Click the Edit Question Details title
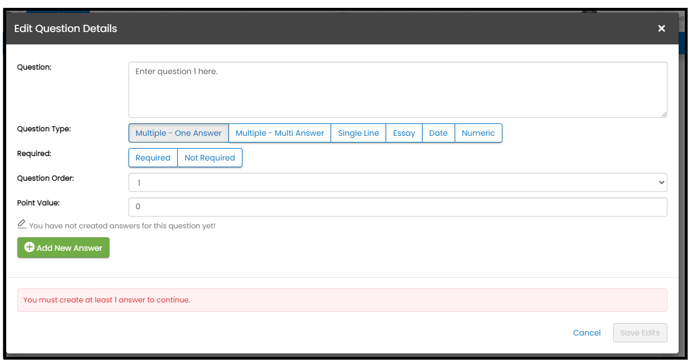 click(66, 29)
